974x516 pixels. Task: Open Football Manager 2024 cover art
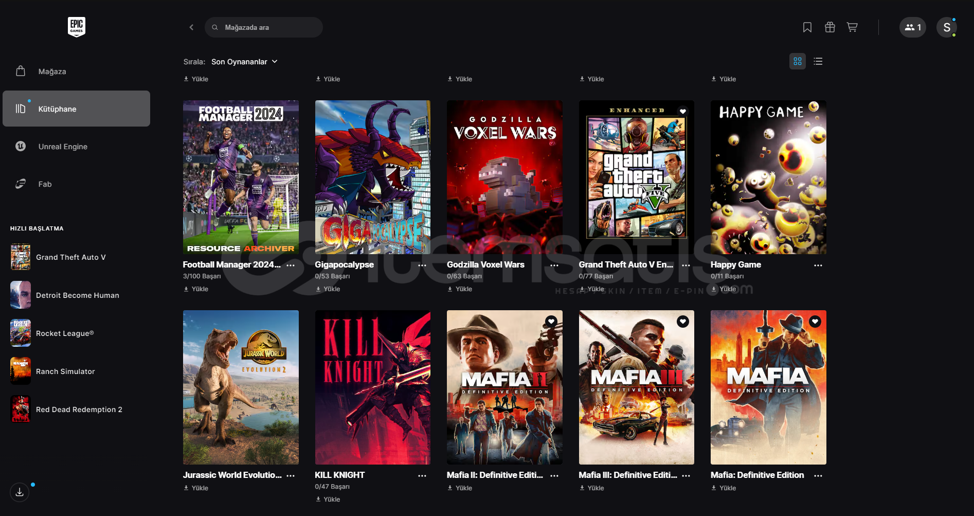pos(241,177)
